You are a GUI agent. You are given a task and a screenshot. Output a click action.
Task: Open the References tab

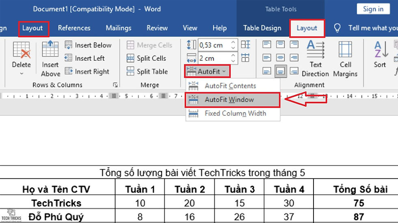coord(74,28)
